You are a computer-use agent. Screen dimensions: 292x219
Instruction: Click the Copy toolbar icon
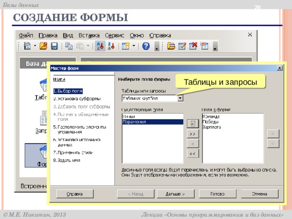[x=69, y=46]
